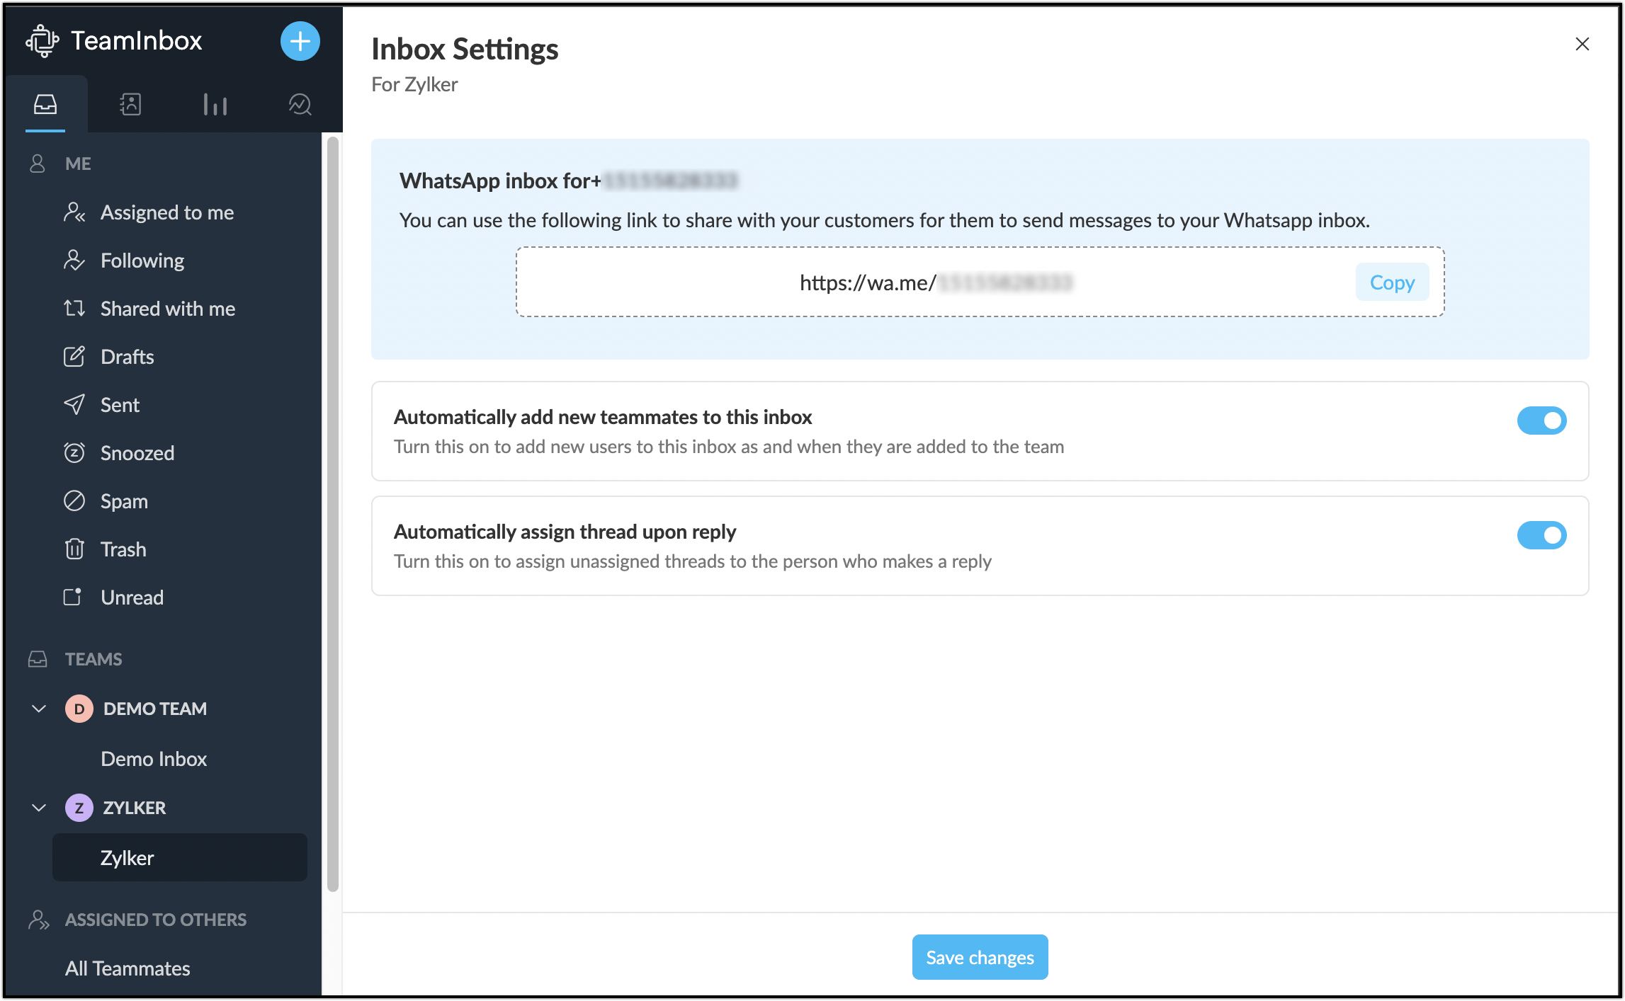
Task: Open the Spam folder
Action: 122,500
